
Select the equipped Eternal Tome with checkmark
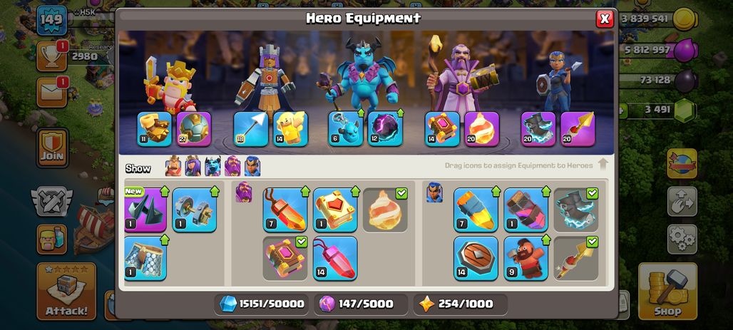click(285, 258)
